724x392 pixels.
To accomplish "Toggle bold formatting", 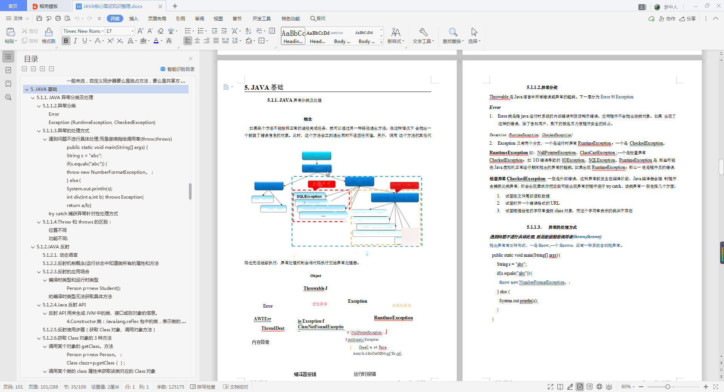I will [x=66, y=41].
